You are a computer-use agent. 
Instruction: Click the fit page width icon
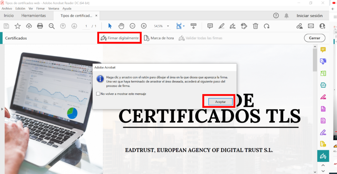pyautogui.click(x=179, y=26)
